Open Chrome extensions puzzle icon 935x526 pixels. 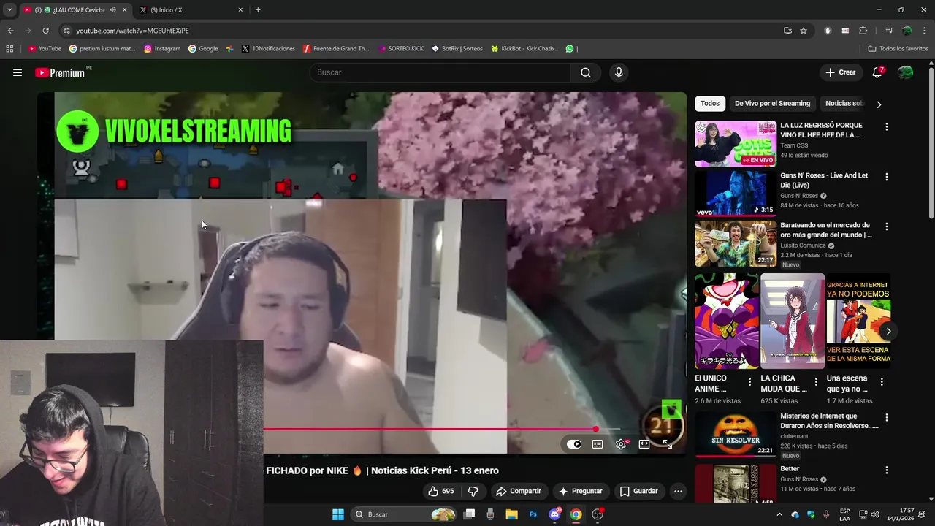863,31
